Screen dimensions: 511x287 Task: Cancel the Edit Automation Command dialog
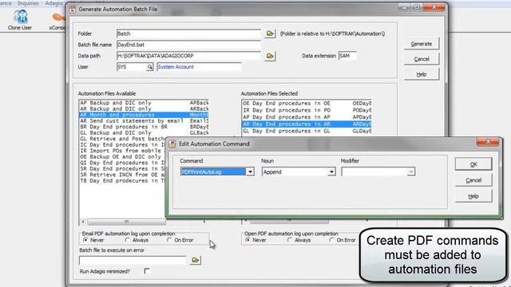point(473,180)
